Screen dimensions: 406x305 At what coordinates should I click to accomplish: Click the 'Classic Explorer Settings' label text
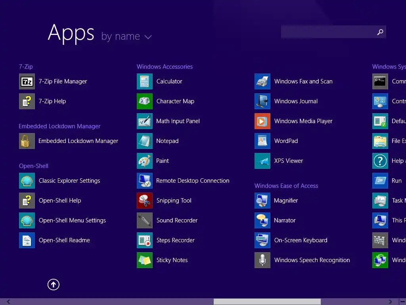(69, 181)
